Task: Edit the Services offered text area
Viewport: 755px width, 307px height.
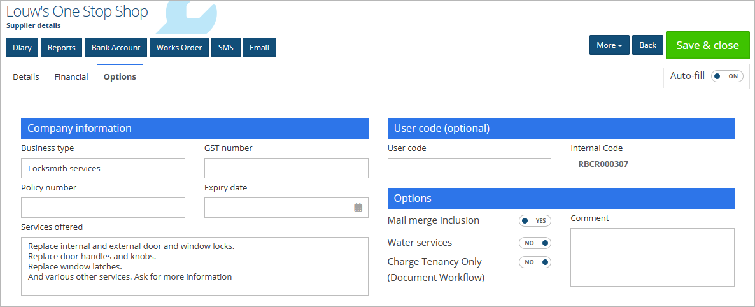Action: point(195,266)
